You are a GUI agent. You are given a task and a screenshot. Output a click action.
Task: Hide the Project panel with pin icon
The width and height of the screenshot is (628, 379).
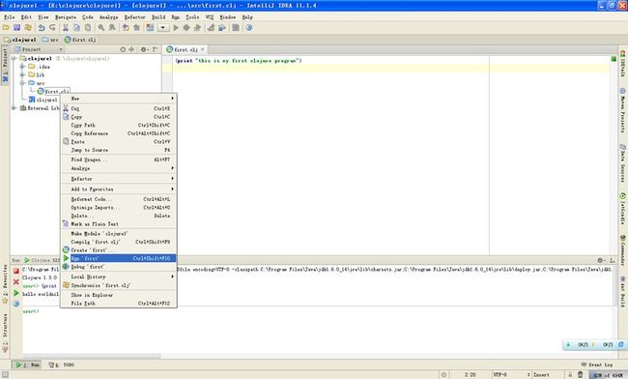coord(155,49)
